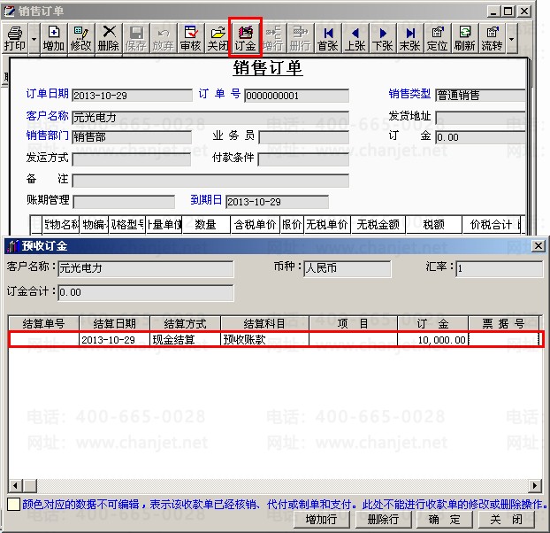Click the 汇率 field
This screenshot has width=550, height=533.
(500, 268)
